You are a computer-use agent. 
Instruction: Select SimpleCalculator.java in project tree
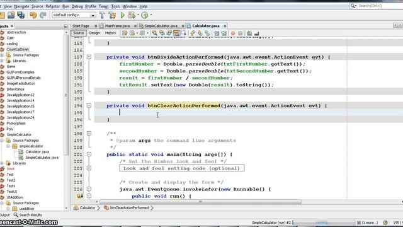(42, 158)
